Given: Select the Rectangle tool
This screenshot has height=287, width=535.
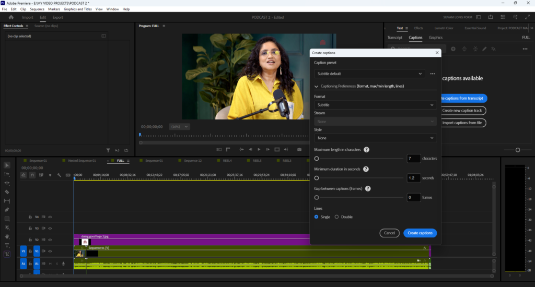Looking at the screenshot, I should click(7, 219).
